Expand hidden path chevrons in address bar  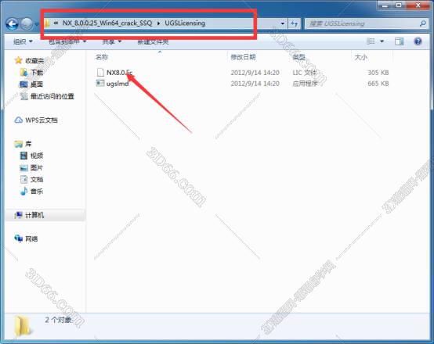[x=56, y=23]
